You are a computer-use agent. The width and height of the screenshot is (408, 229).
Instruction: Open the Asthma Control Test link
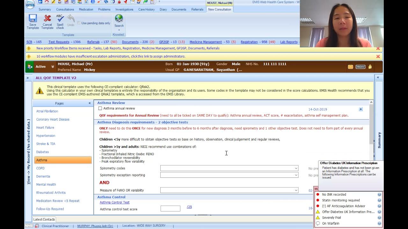click(x=114, y=202)
